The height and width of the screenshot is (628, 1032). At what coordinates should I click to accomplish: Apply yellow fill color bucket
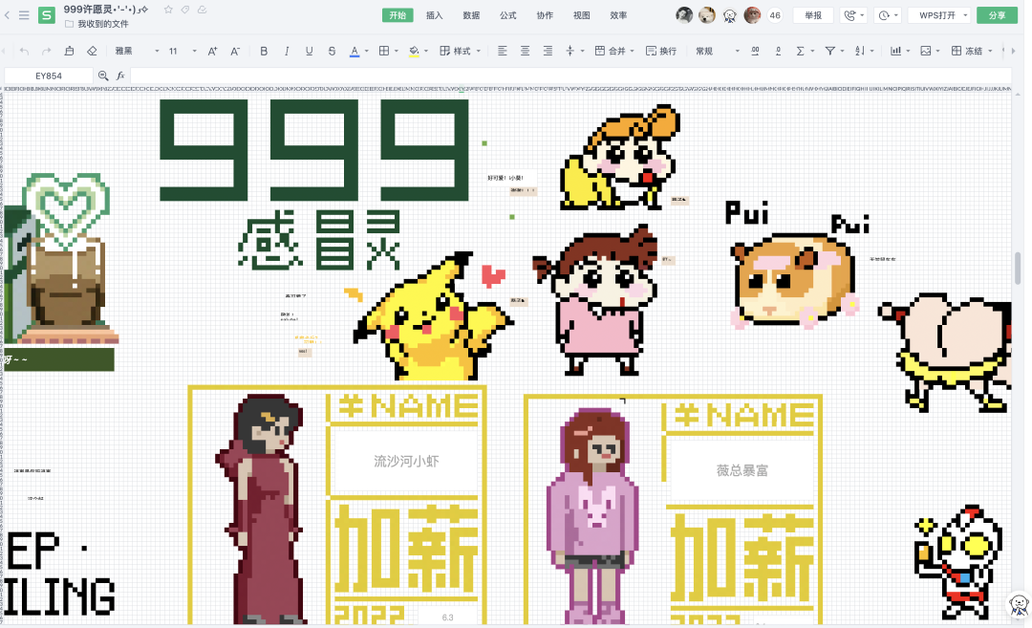click(414, 51)
